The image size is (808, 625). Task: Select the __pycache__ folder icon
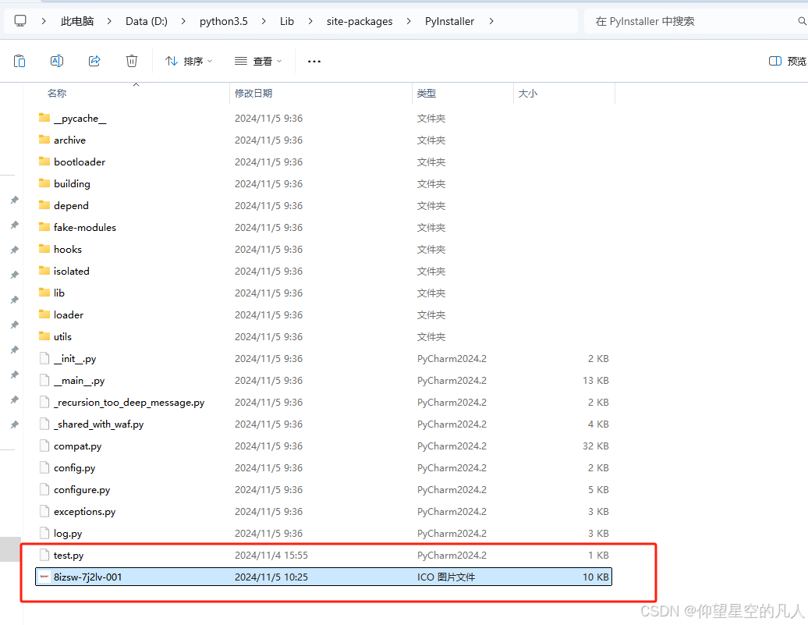point(44,118)
